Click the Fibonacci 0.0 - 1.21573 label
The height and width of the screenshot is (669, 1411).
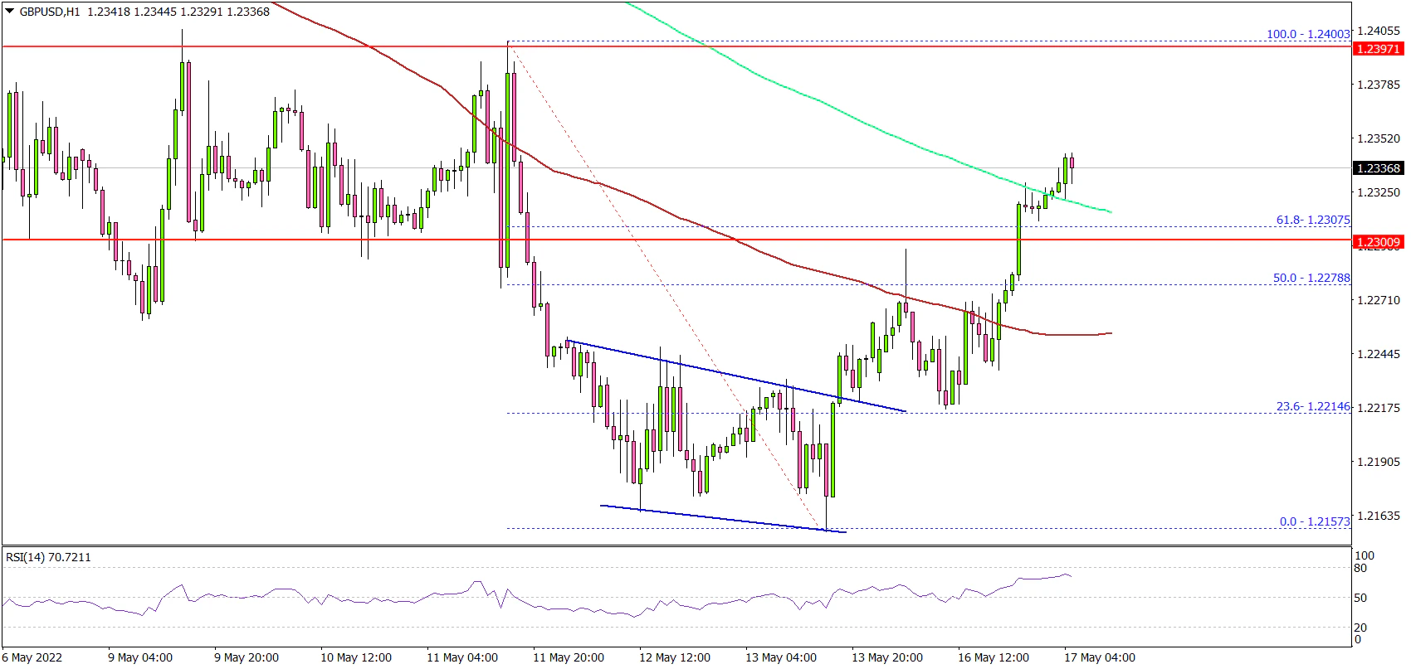coord(1314,521)
